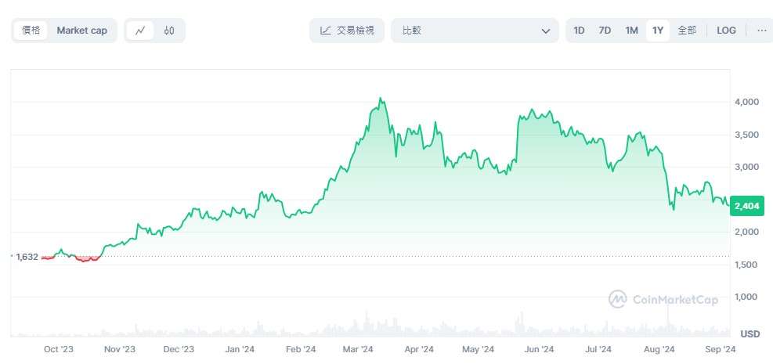This screenshot has height=364, width=773.
Task: Expand the compare dropdown chevron arrow
Action: (x=546, y=31)
